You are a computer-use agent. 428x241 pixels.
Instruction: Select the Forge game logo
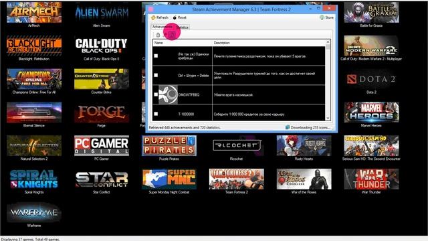(x=102, y=112)
